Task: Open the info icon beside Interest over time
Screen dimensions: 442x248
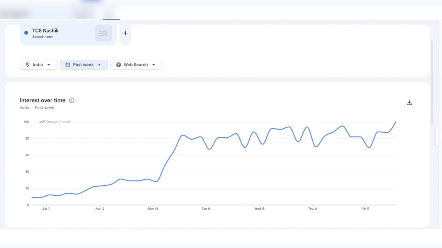Action: [72, 101]
